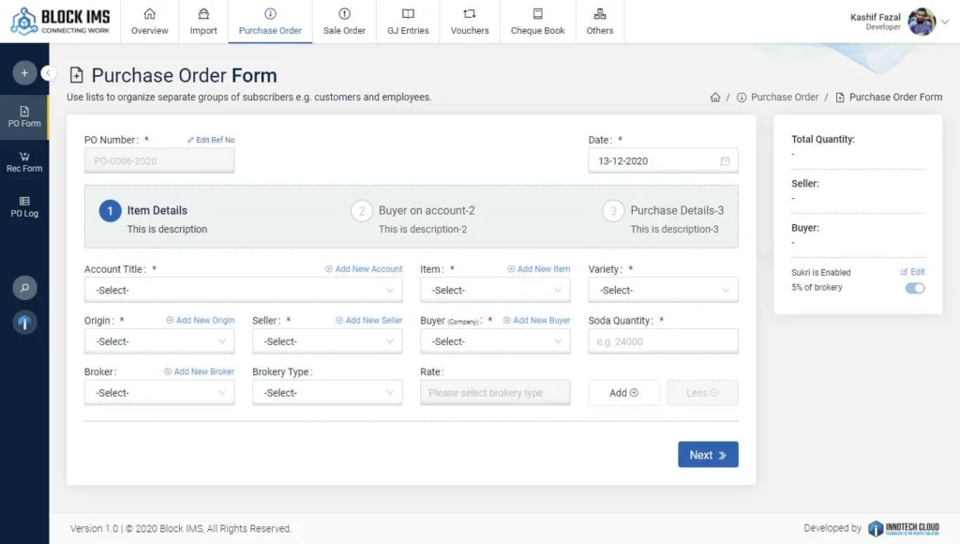Image resolution: width=960 pixels, height=544 pixels.
Task: Click the Next button
Action: (x=708, y=455)
